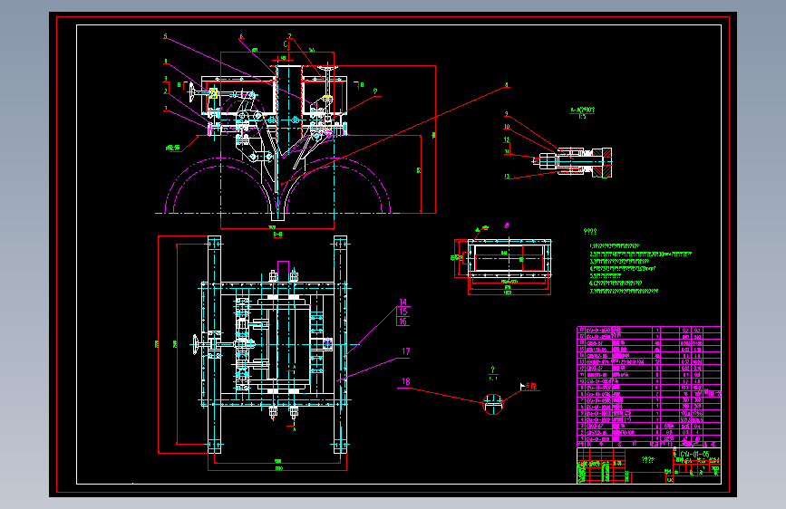Select part callout number 14
Image resolution: width=786 pixels, height=509 pixels.
[403, 303]
